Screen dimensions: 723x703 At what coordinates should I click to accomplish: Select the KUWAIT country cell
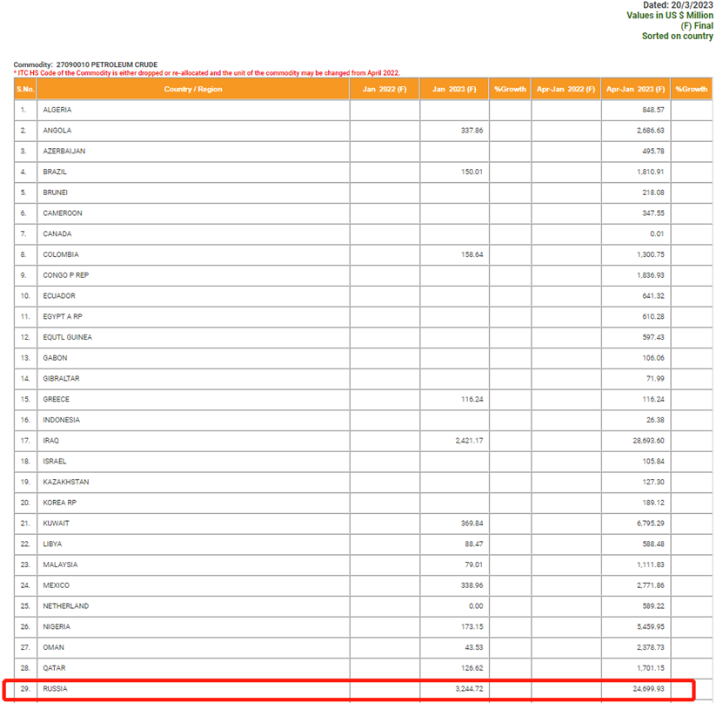coord(56,524)
